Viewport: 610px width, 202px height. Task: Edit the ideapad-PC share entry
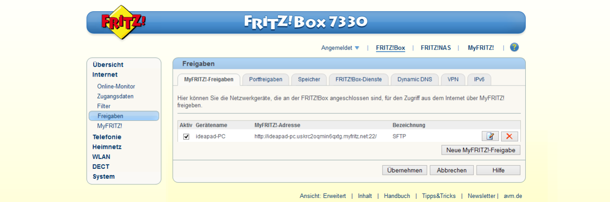coord(490,137)
